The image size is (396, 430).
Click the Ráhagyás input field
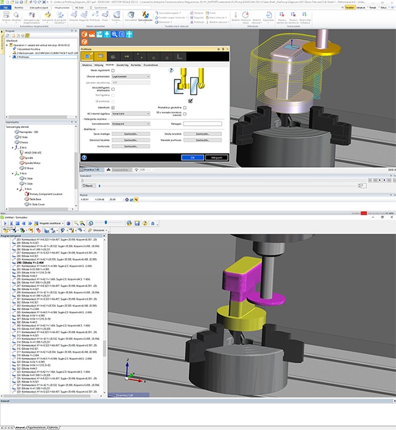pyautogui.click(x=202, y=124)
